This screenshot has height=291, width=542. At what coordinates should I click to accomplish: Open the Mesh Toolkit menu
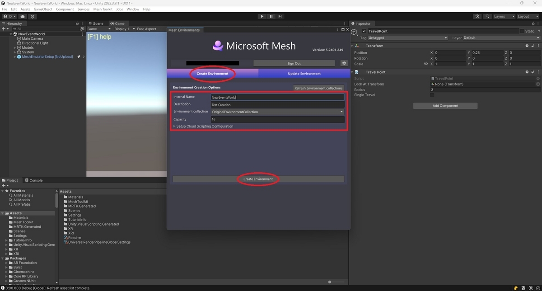coord(103,9)
